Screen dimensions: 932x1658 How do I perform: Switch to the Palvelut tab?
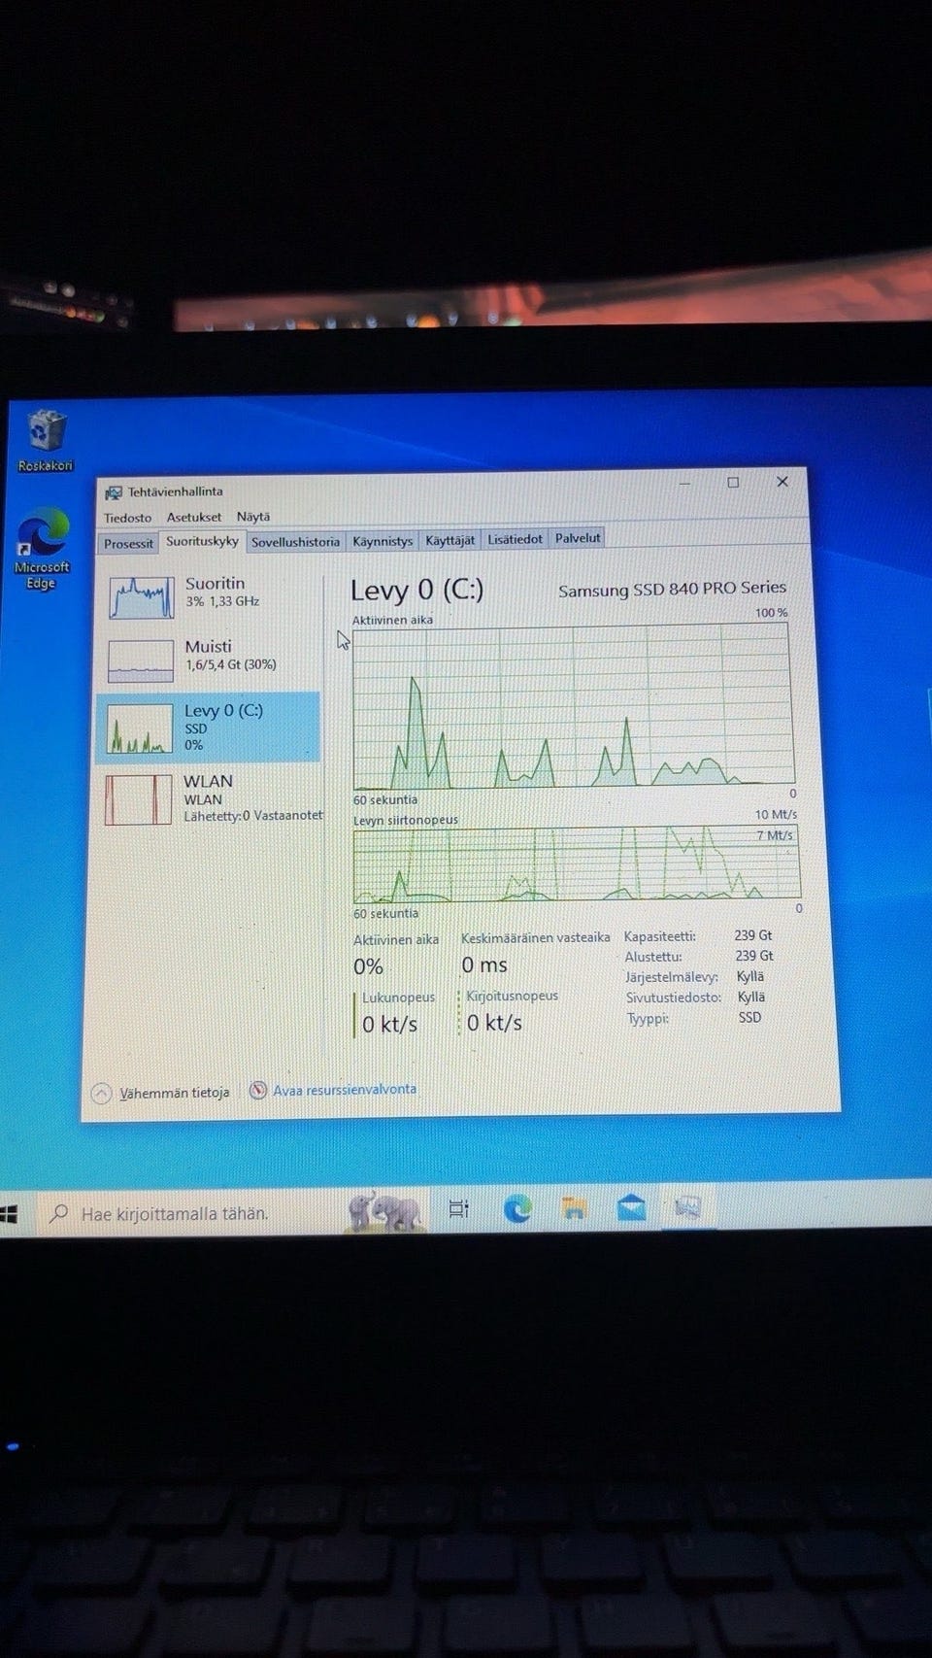click(578, 538)
